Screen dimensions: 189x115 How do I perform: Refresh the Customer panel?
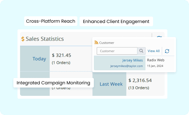click(x=167, y=51)
